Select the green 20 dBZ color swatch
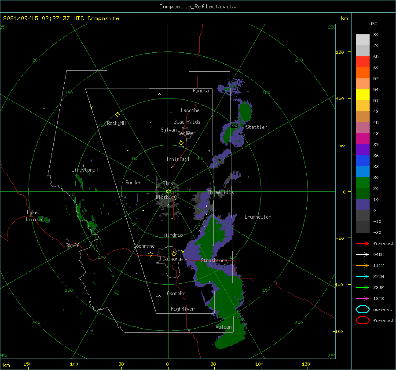 (363, 183)
